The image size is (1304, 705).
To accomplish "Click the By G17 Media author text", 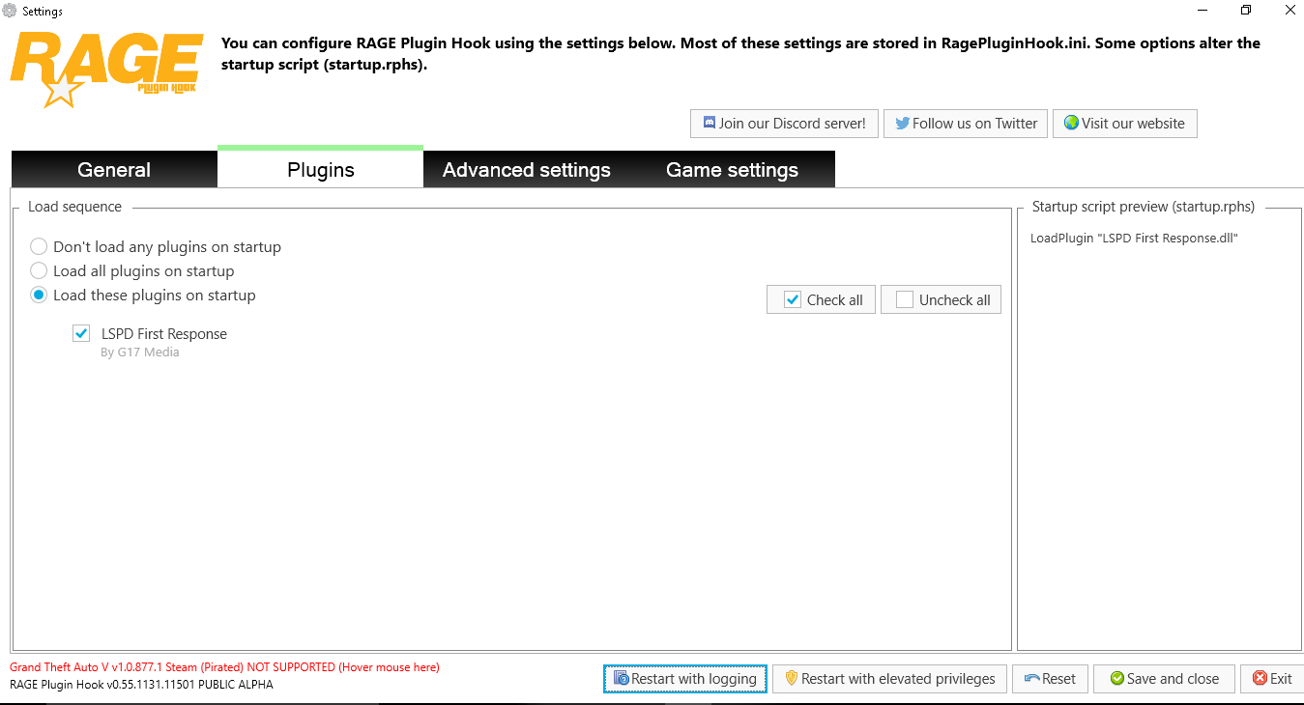I will click(x=140, y=352).
